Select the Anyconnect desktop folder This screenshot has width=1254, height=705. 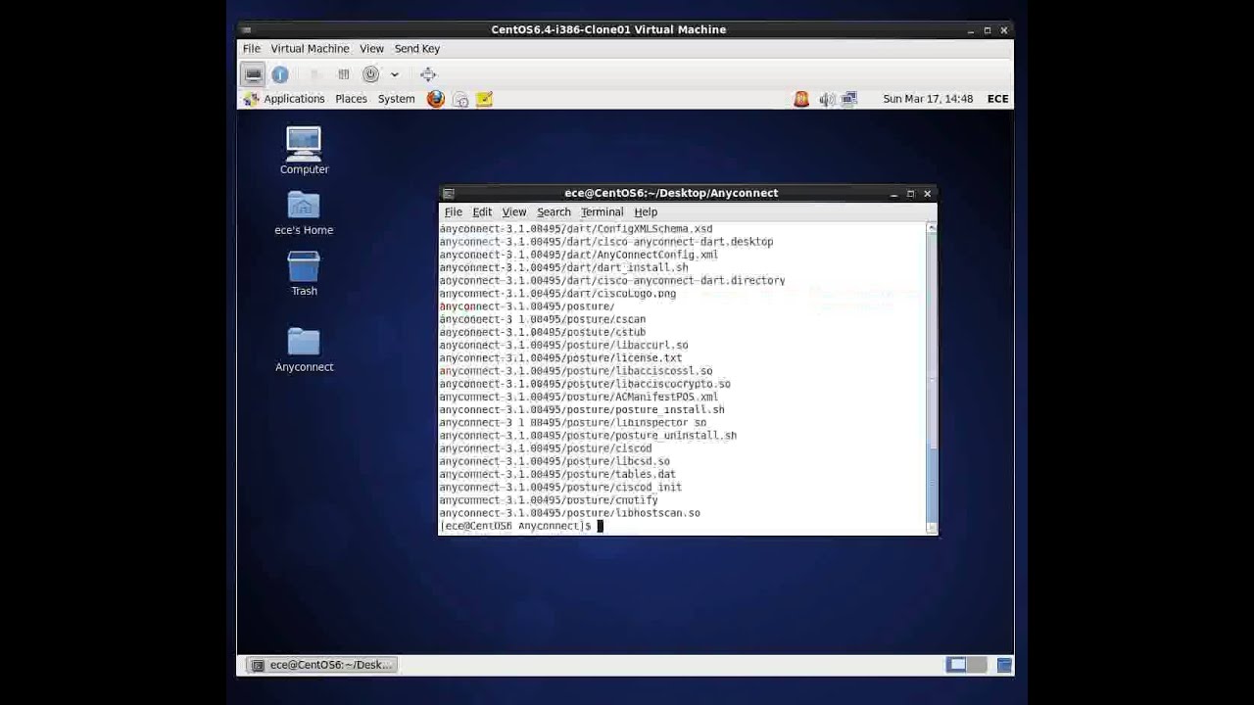click(304, 350)
